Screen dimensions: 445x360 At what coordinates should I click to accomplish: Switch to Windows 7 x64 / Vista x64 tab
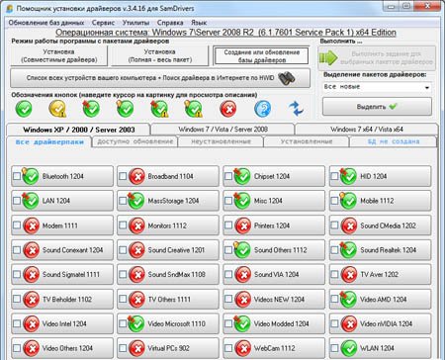tap(367, 130)
